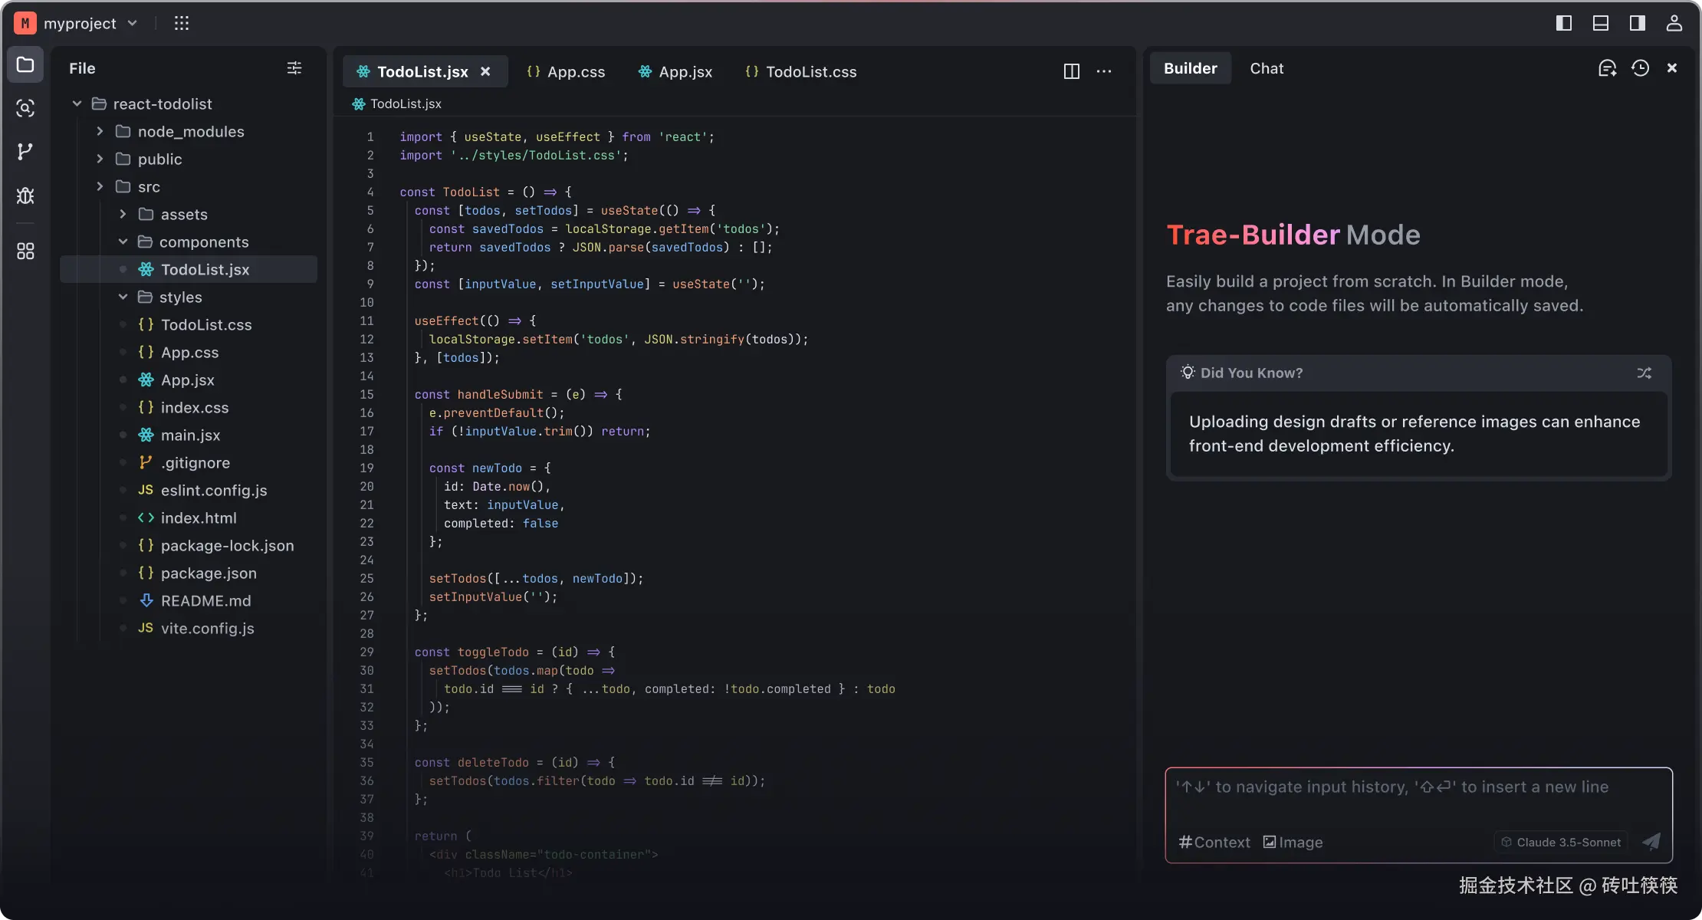Open the apps grid menu icon
This screenshot has height=920, width=1702.
point(182,23)
